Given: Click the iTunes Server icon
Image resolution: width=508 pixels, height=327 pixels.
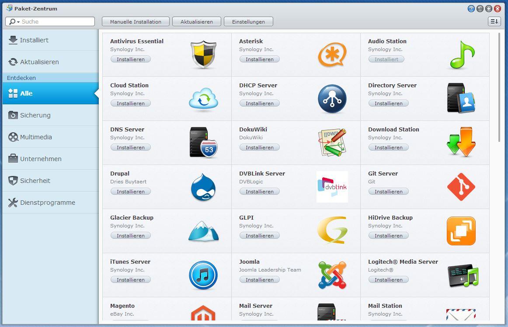Looking at the screenshot, I should 203,275.
